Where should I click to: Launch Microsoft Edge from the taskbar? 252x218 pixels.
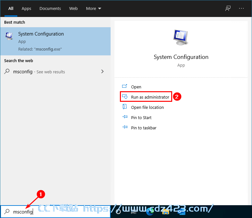click(x=150, y=212)
